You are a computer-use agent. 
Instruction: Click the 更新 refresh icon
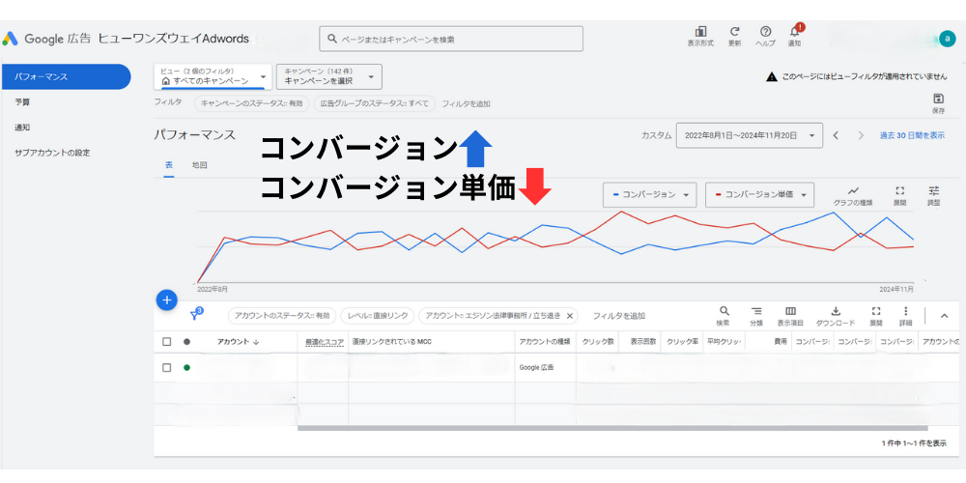point(735,32)
